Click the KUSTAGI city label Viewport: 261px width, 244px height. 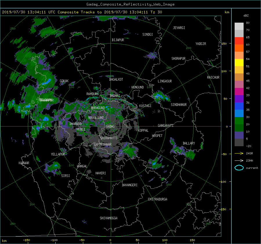point(145,106)
